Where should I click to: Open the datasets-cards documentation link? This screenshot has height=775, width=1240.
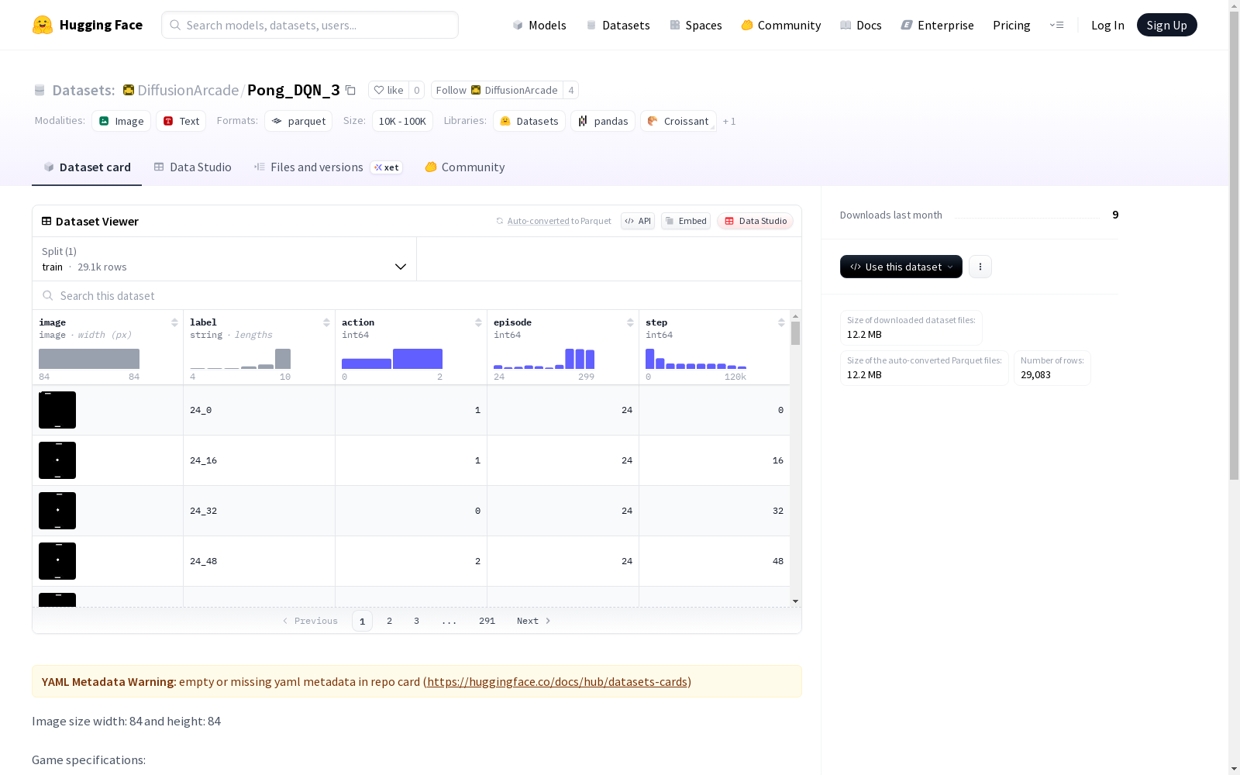pos(557,682)
